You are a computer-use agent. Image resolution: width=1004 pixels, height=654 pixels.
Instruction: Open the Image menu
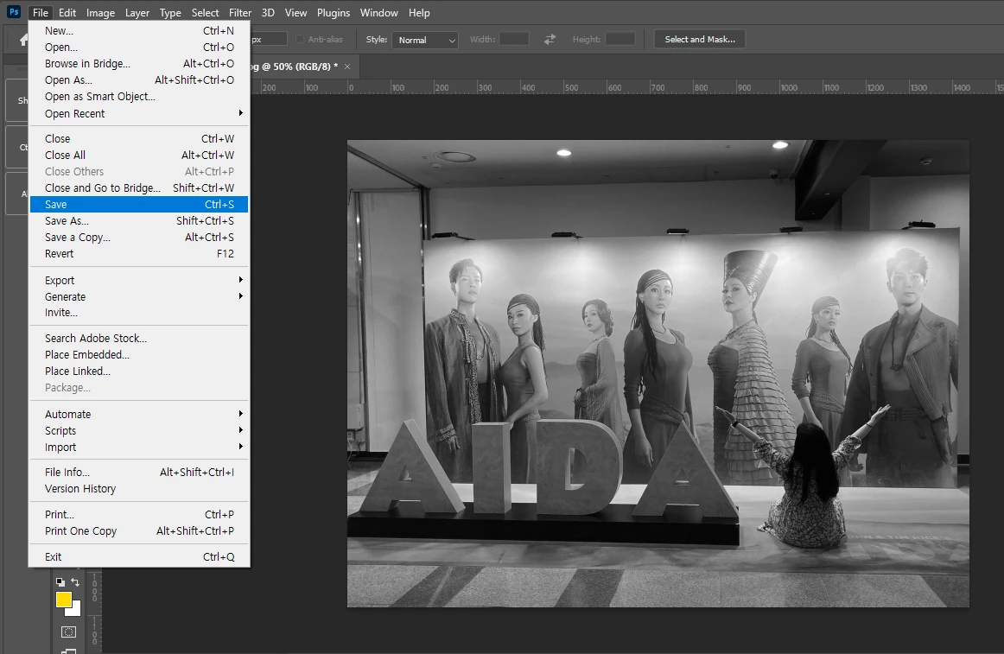(100, 13)
